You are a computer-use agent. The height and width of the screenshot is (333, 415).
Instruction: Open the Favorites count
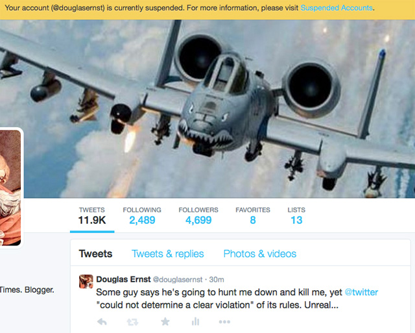click(x=253, y=216)
